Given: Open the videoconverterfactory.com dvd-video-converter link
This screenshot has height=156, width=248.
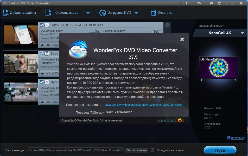Looking at the screenshot, I should (144, 105).
